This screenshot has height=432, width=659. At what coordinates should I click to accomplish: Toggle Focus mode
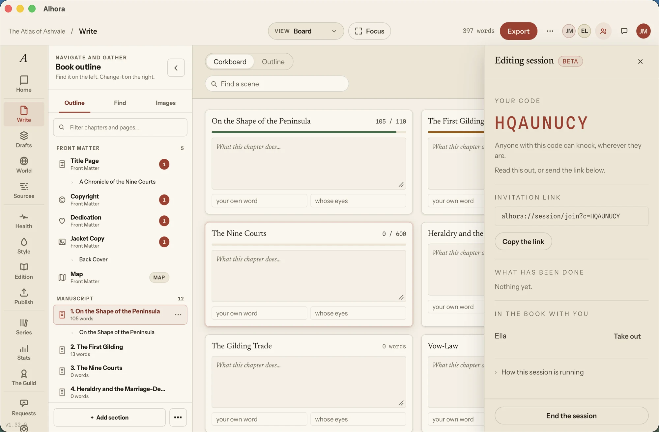(x=369, y=31)
